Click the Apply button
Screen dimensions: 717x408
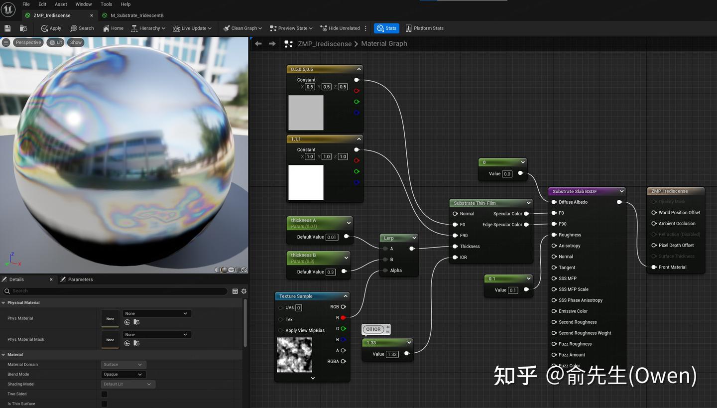pyautogui.click(x=51, y=28)
